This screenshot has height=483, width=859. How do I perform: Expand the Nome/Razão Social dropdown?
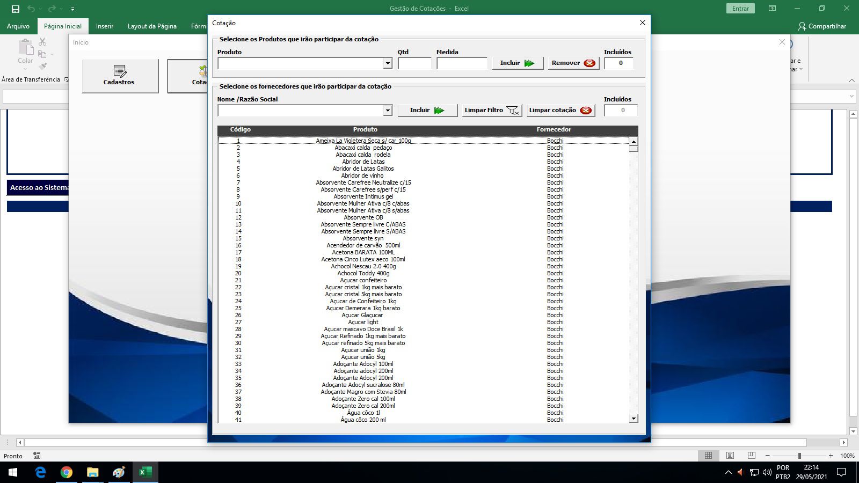tap(388, 111)
